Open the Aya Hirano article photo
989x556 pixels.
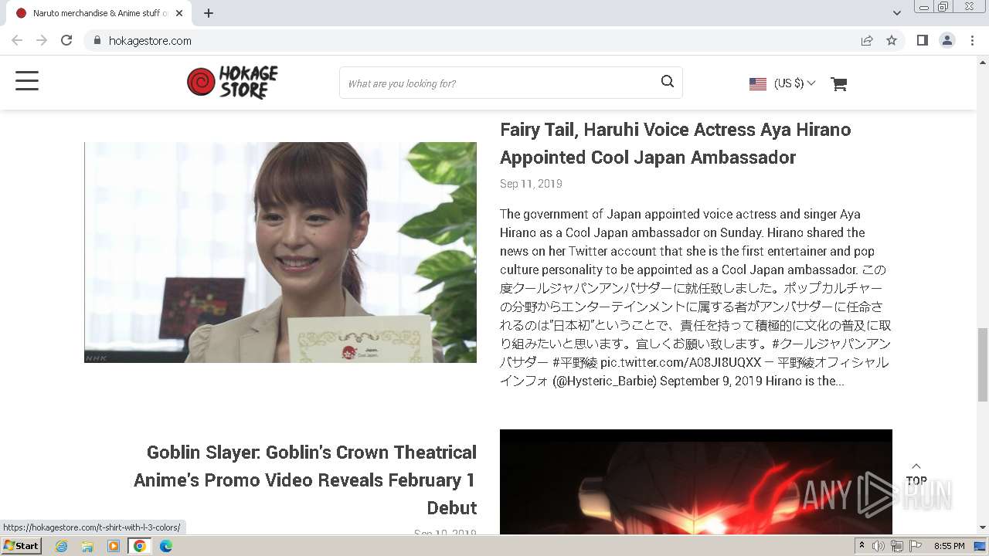280,253
